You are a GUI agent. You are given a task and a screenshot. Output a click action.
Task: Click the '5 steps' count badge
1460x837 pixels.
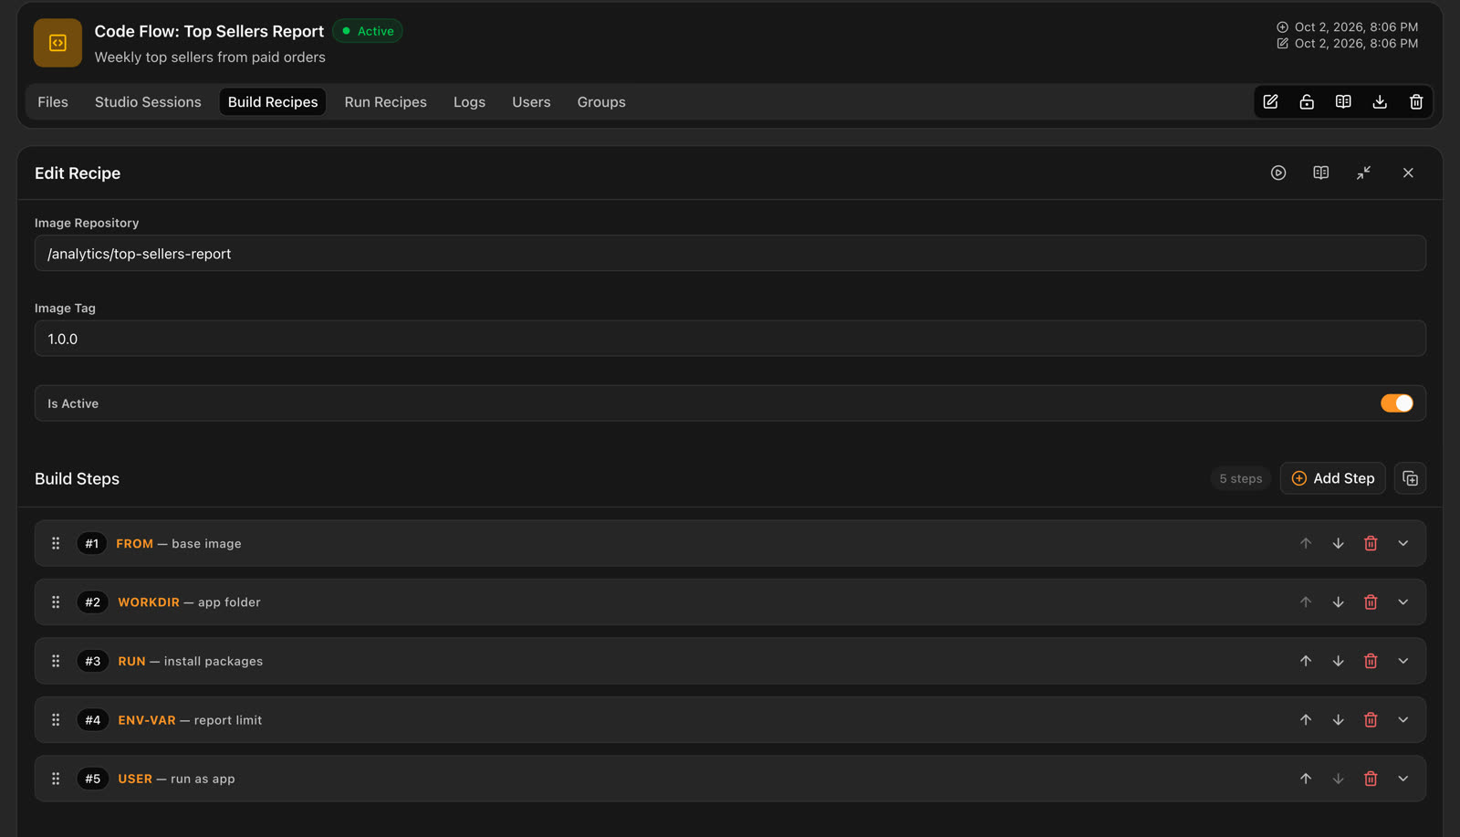(1240, 478)
